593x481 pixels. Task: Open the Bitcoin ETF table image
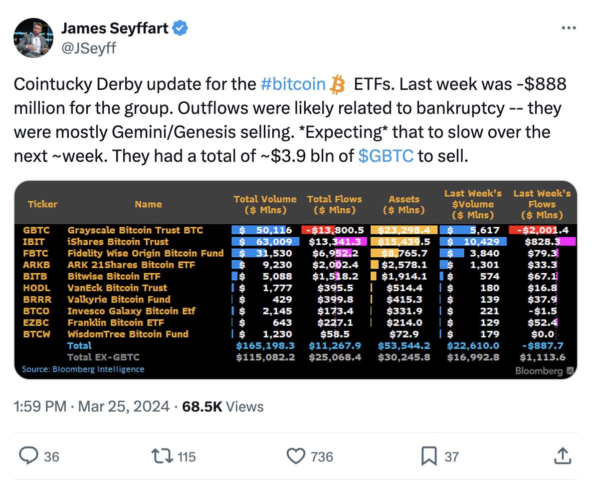tap(296, 280)
